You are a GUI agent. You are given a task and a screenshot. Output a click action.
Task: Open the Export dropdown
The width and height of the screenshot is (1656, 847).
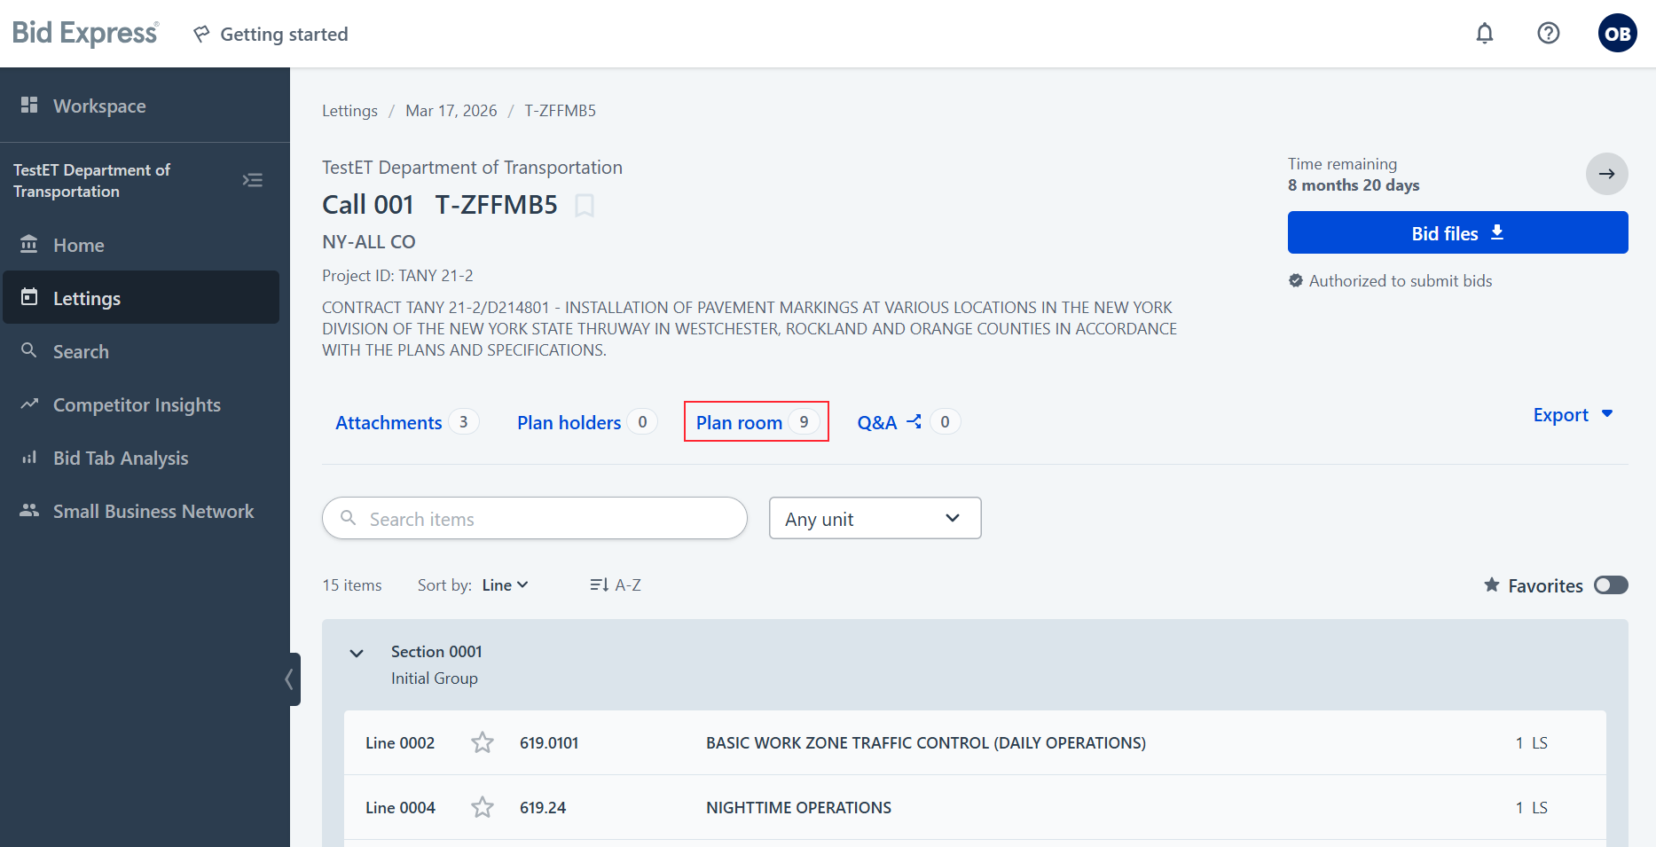tap(1574, 415)
